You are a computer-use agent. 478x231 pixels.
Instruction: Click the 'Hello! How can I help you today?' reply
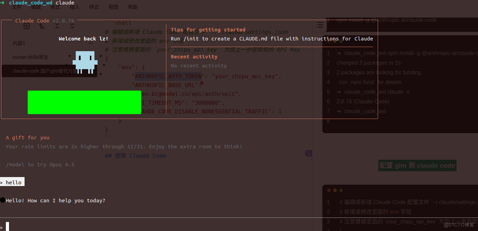[55, 201]
